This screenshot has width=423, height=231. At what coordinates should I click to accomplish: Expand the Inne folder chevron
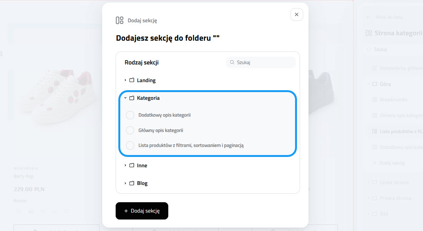point(125,165)
